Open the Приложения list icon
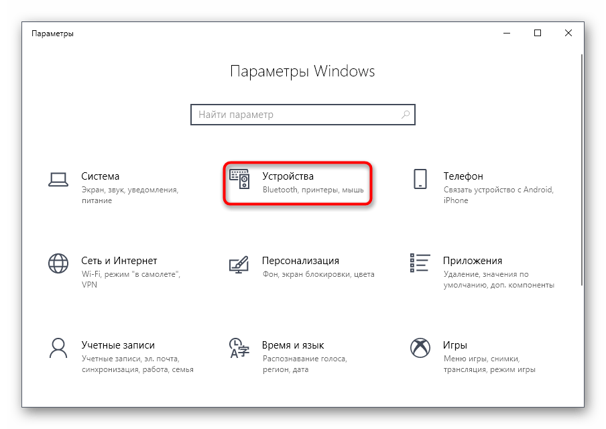This screenshot has width=606, height=429. [x=420, y=263]
